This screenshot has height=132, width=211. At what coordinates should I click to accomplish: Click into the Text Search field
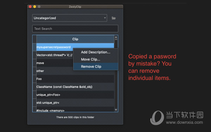pos(75,29)
